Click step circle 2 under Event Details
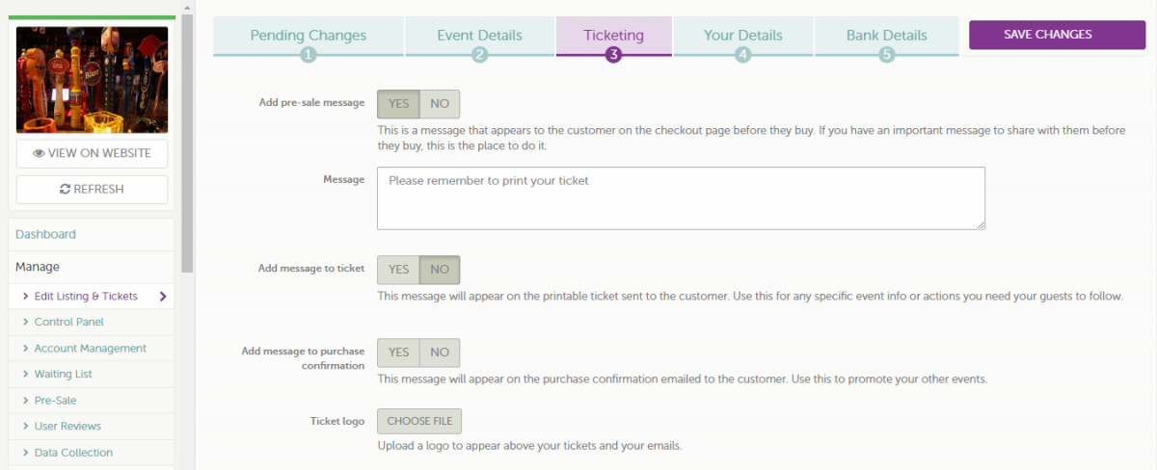 tap(480, 55)
